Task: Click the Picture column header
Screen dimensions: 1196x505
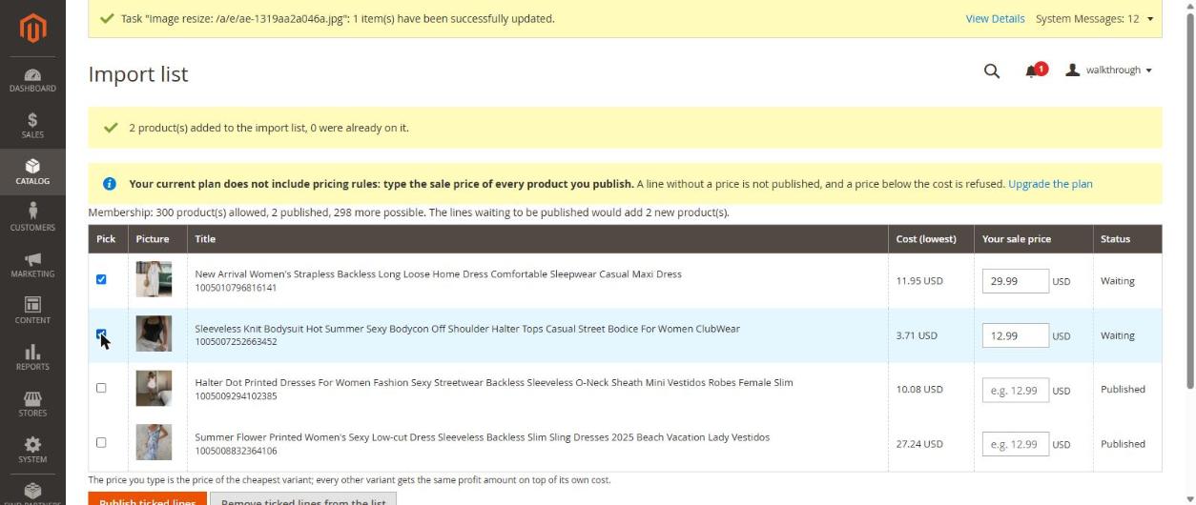Action: pos(157,239)
